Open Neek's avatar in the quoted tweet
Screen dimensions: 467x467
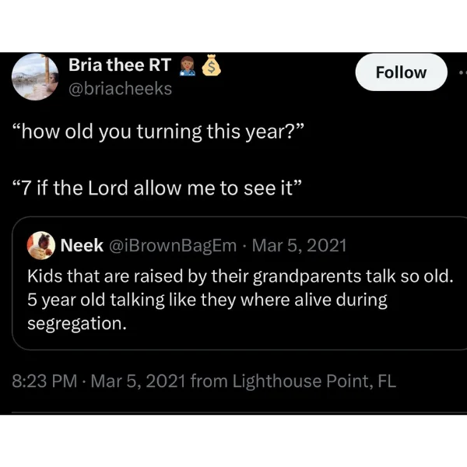point(41,245)
